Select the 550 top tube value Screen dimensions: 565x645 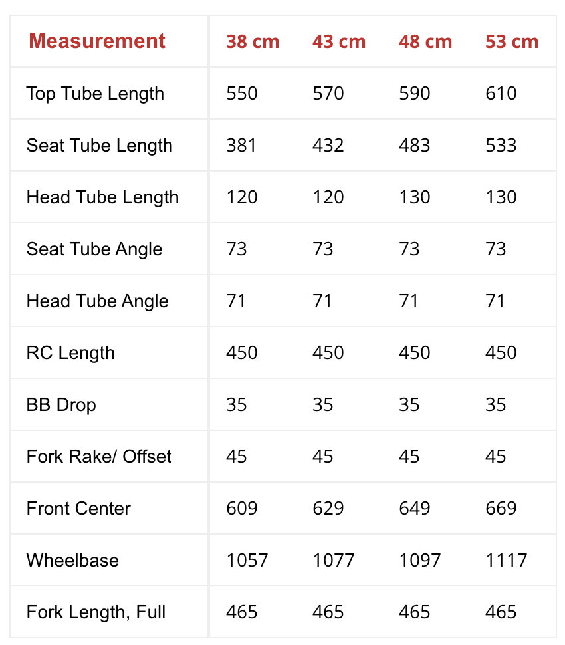(242, 93)
